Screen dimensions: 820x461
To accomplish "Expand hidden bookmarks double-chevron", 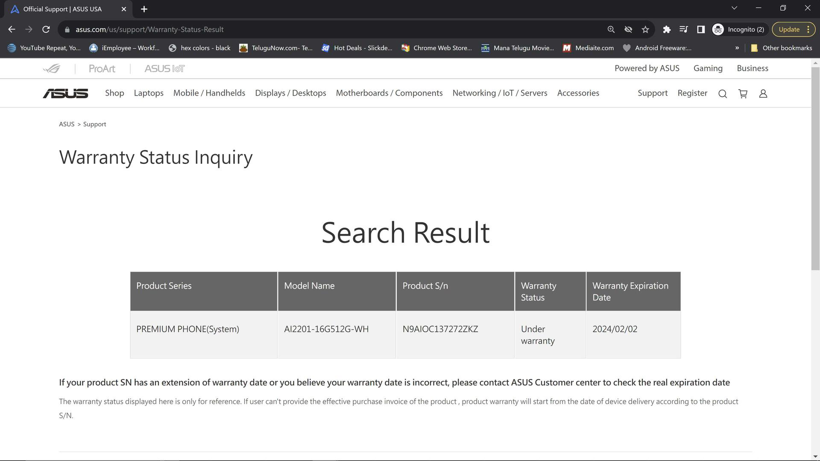I will 737,48.
